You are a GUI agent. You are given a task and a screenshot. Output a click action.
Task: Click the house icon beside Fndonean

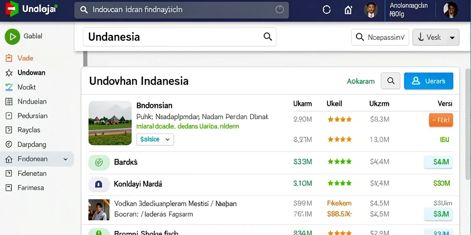coord(9,159)
